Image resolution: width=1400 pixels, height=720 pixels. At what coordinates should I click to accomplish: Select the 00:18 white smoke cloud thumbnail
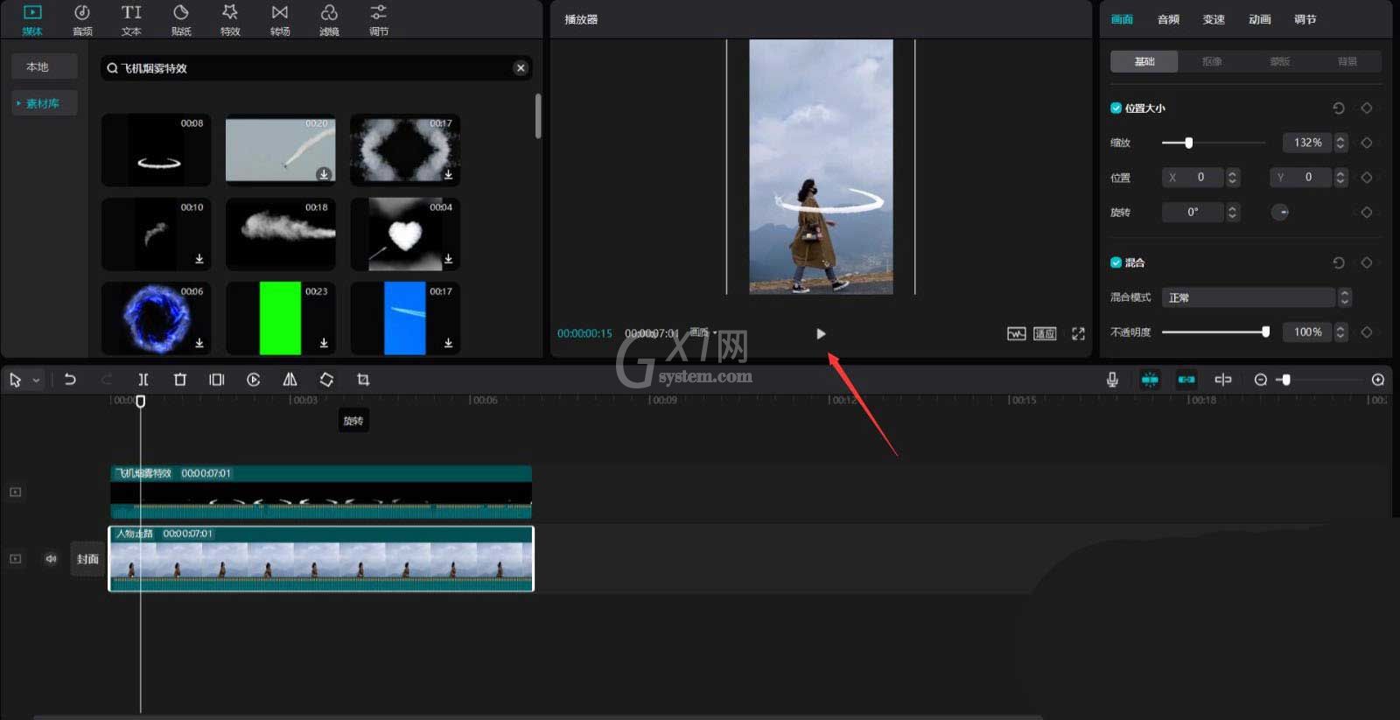coord(281,234)
